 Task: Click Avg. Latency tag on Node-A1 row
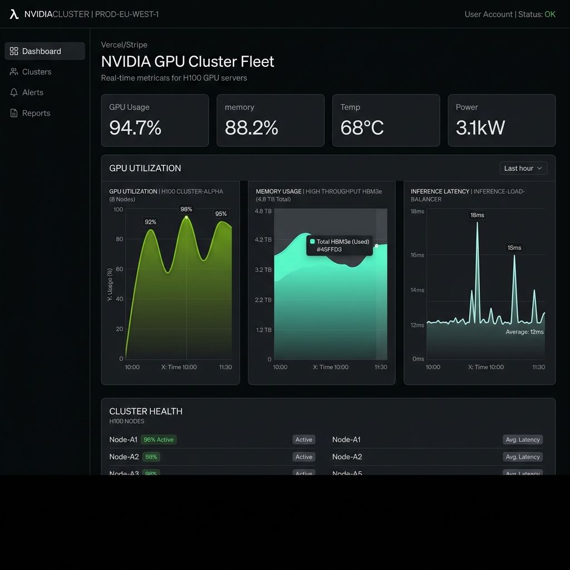(x=523, y=440)
